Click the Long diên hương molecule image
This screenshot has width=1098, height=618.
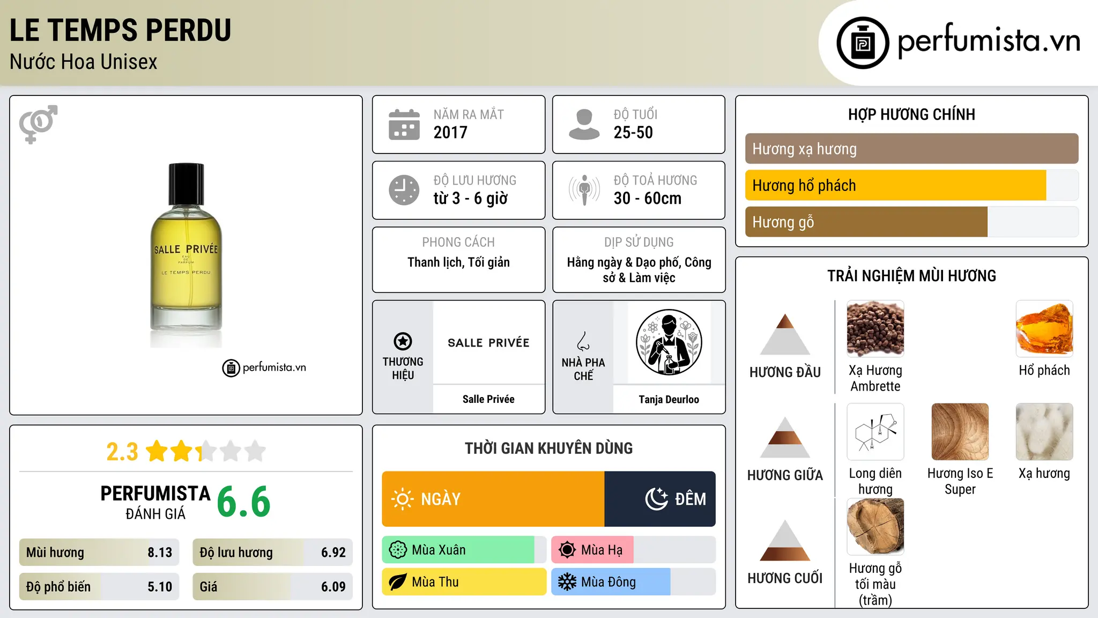coord(875,432)
